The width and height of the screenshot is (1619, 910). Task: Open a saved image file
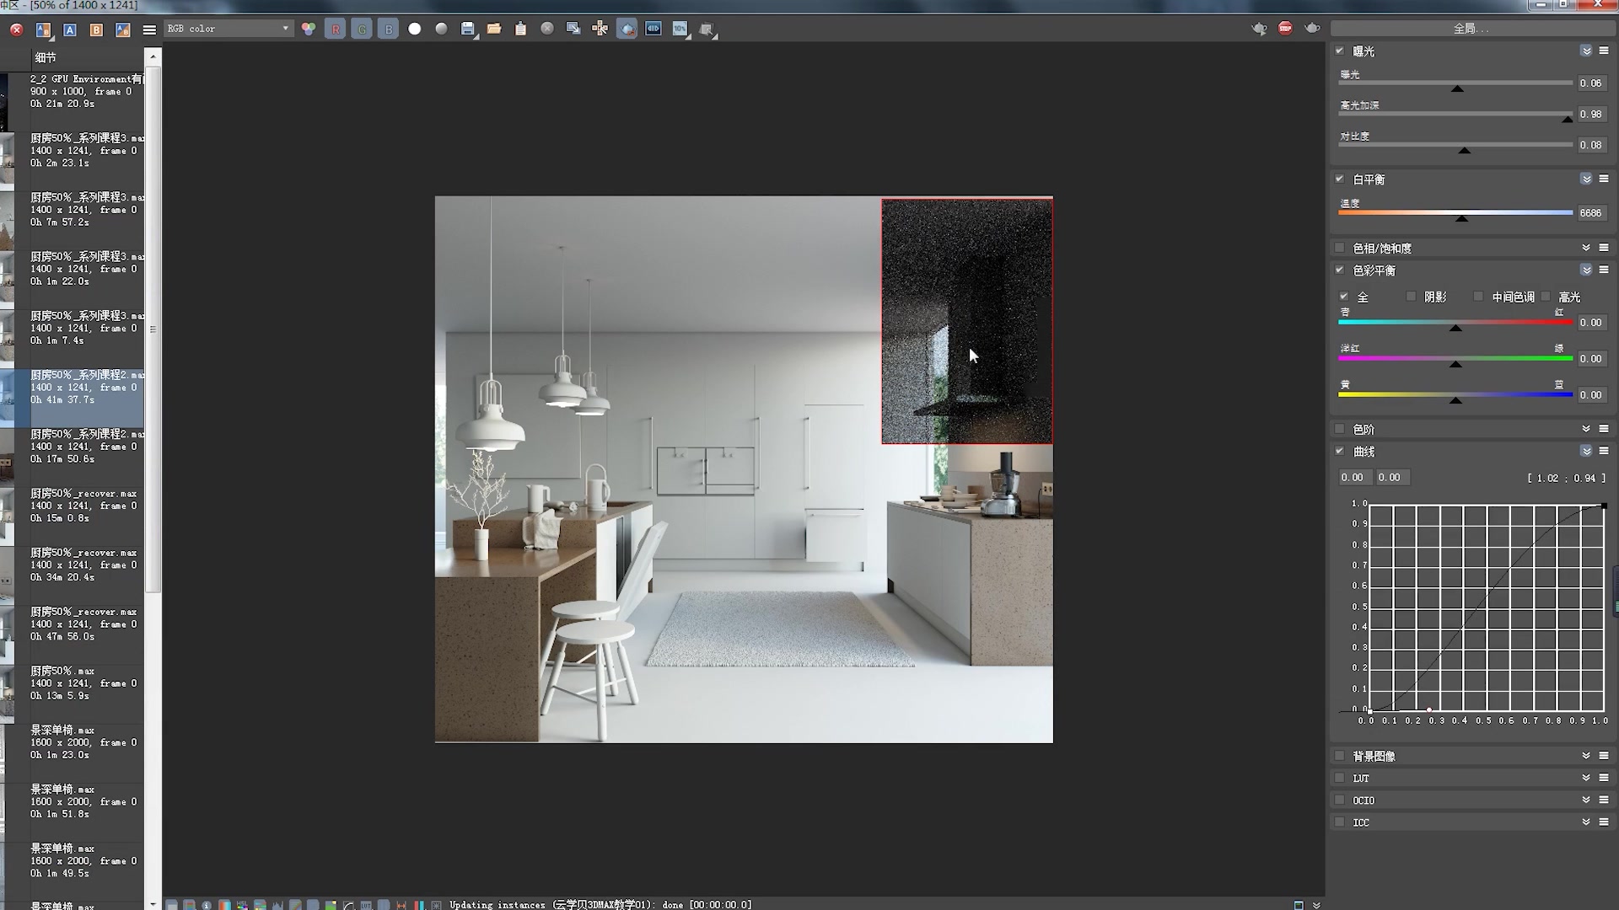tap(495, 28)
